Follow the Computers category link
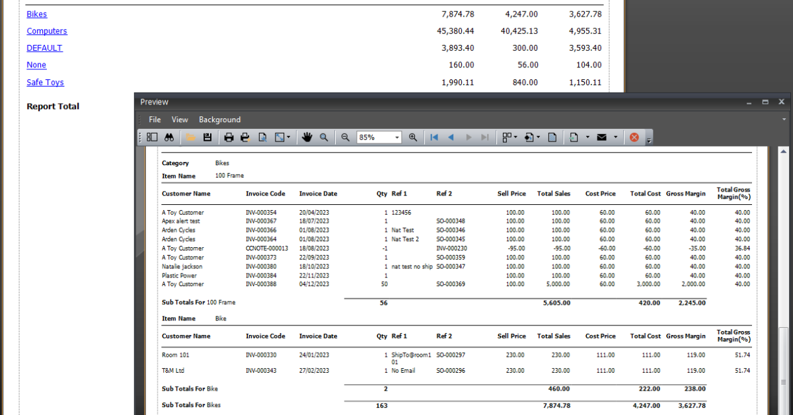 47,30
